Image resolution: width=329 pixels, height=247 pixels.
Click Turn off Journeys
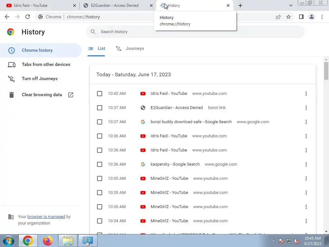click(x=41, y=78)
